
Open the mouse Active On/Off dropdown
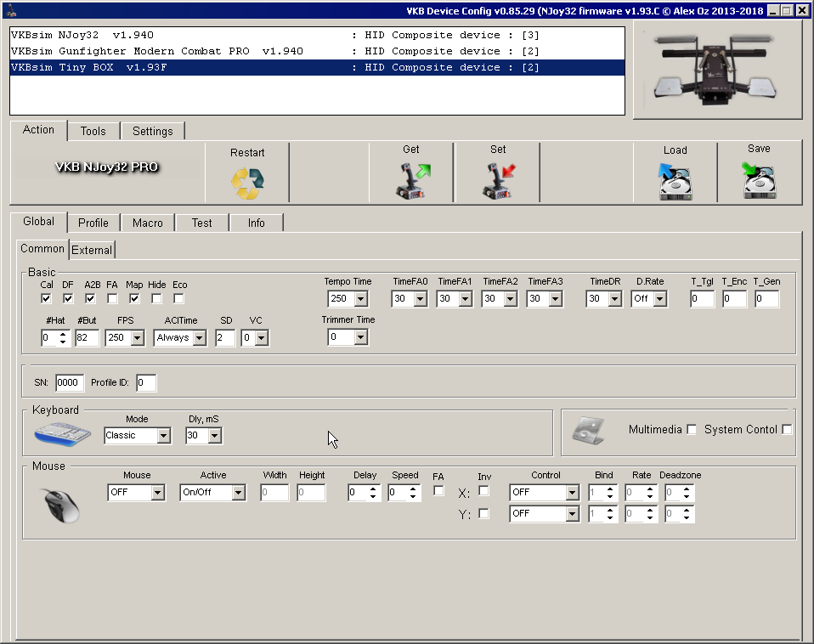[238, 493]
